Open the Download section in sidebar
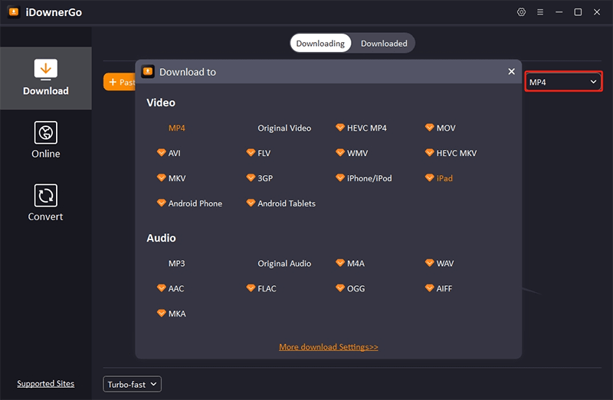This screenshot has height=400, width=613. click(x=46, y=78)
